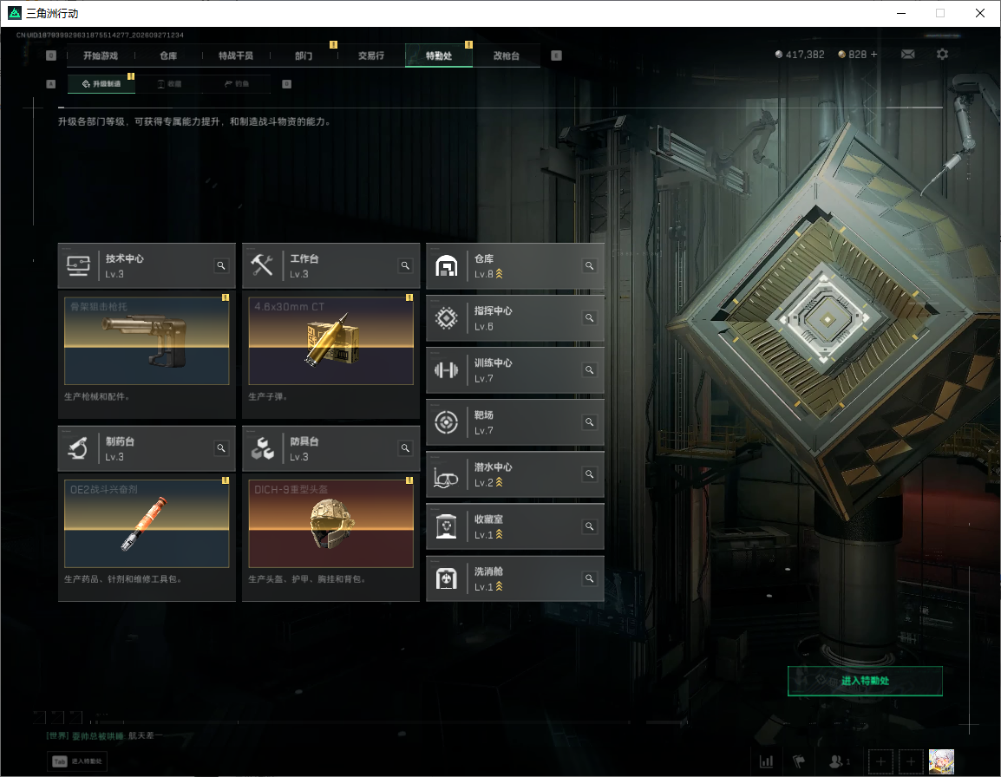Viewport: 1001px width, 777px height.
Task: Click the 训练中心 dumbbell icon
Action: (446, 370)
